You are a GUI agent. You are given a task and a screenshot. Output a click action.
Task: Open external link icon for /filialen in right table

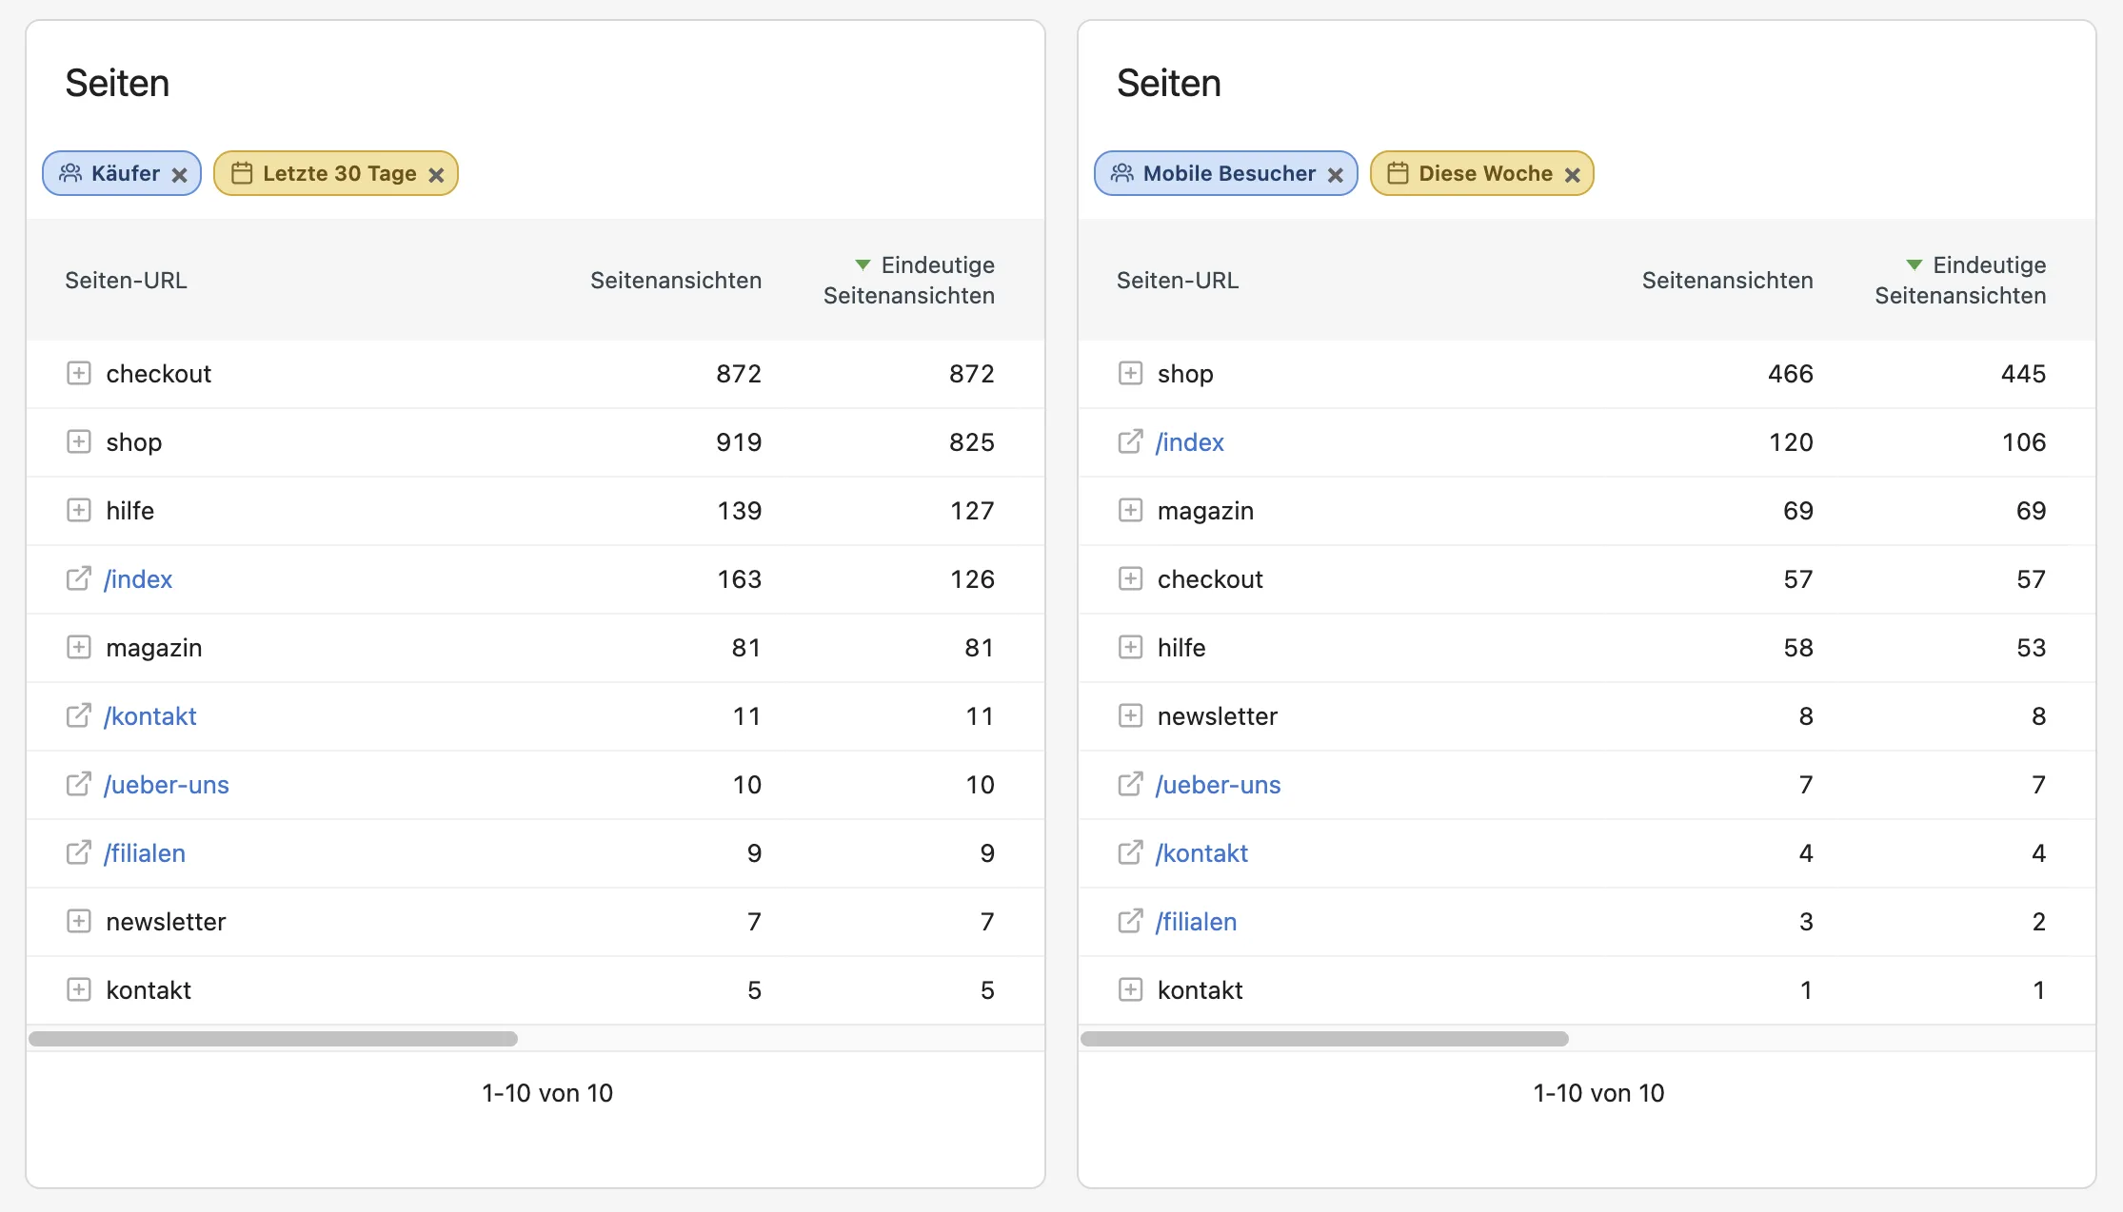1130,920
